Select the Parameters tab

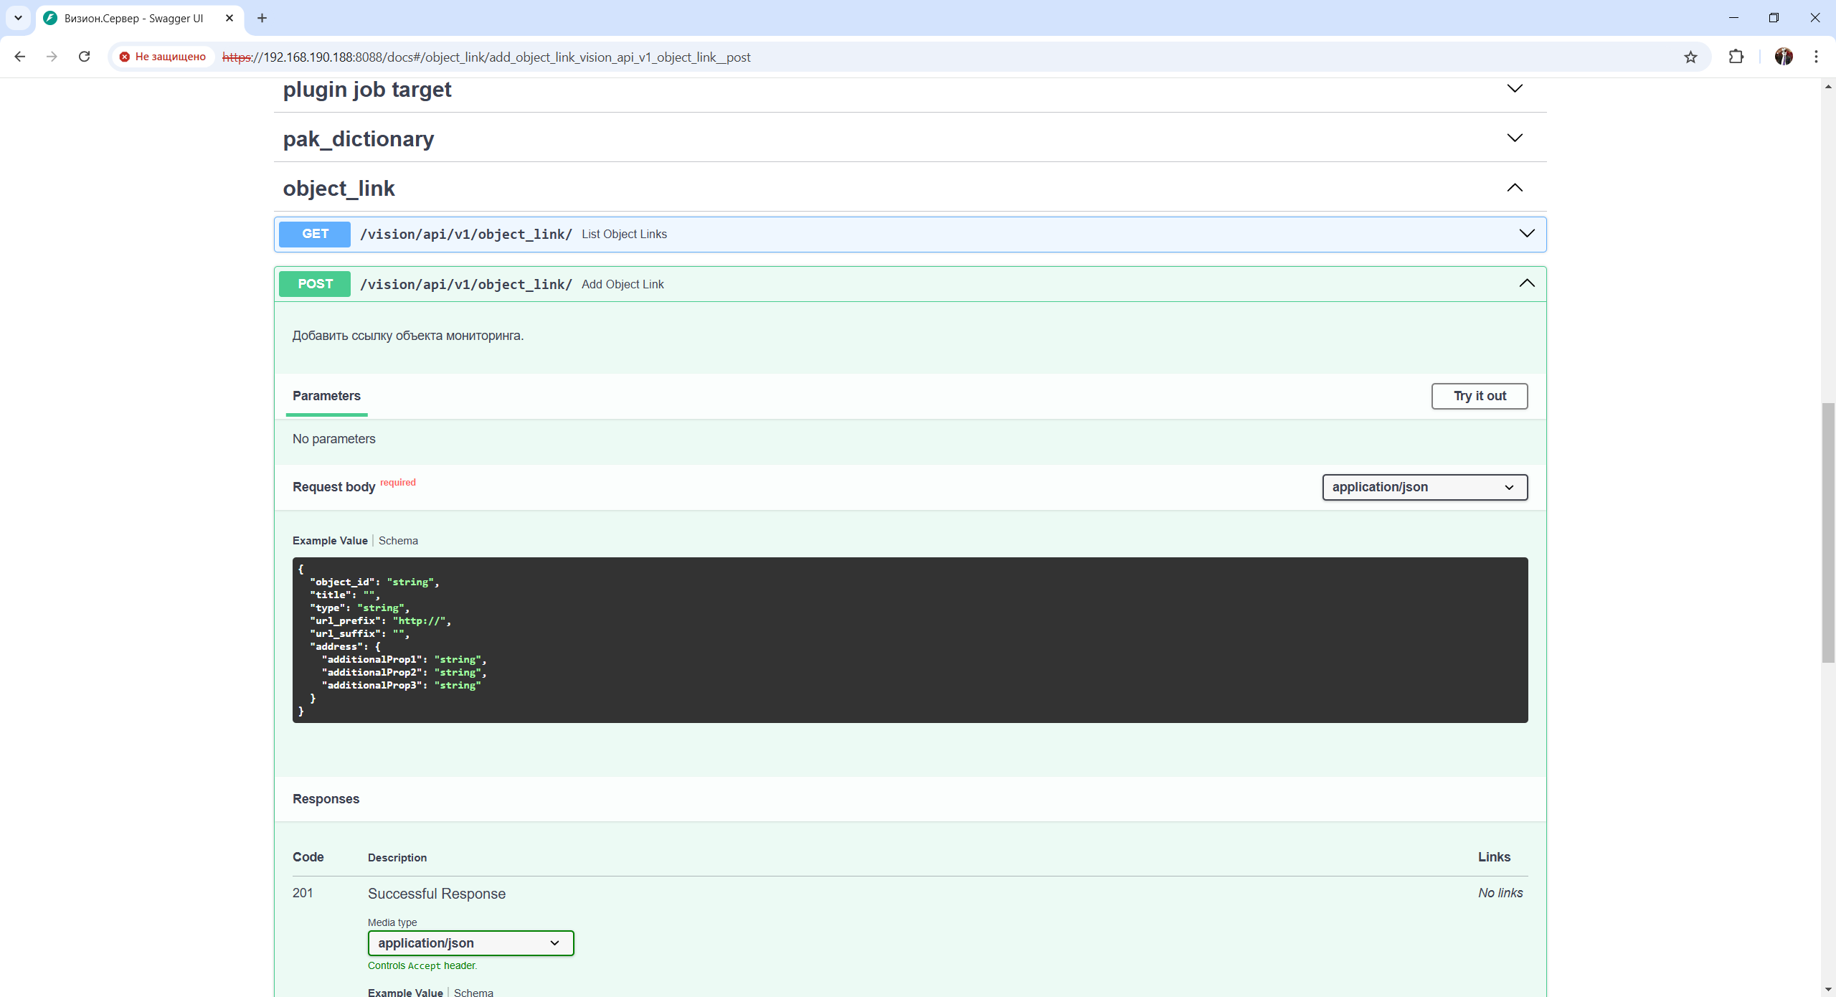click(x=326, y=396)
